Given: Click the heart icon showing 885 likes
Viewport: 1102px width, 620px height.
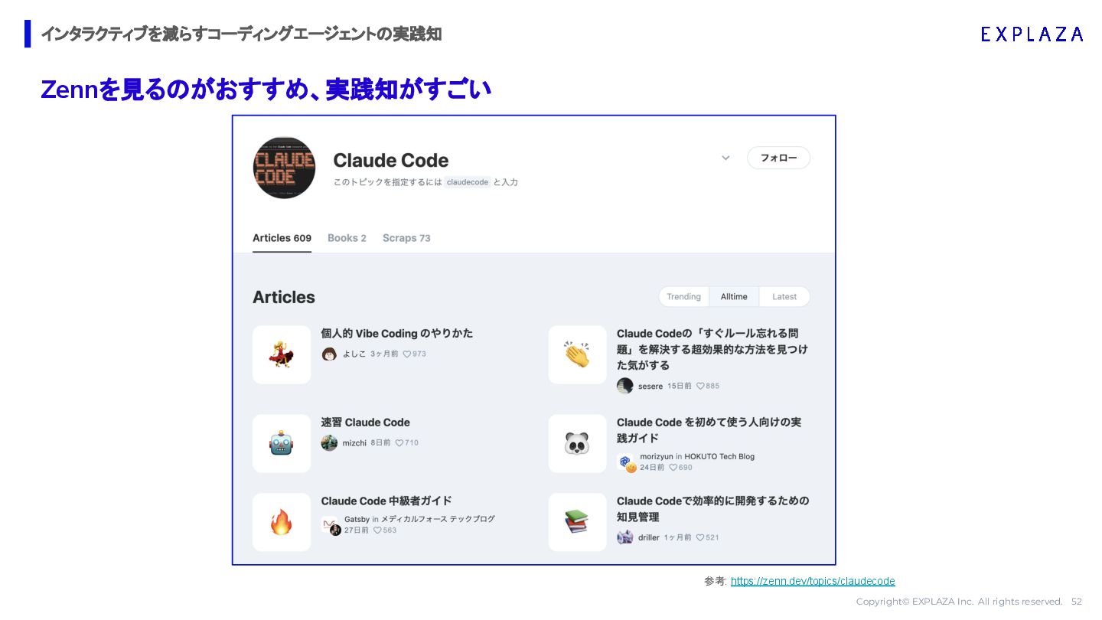Looking at the screenshot, I should (700, 386).
